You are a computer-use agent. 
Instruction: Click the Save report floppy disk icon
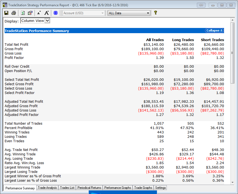coord(6,13)
